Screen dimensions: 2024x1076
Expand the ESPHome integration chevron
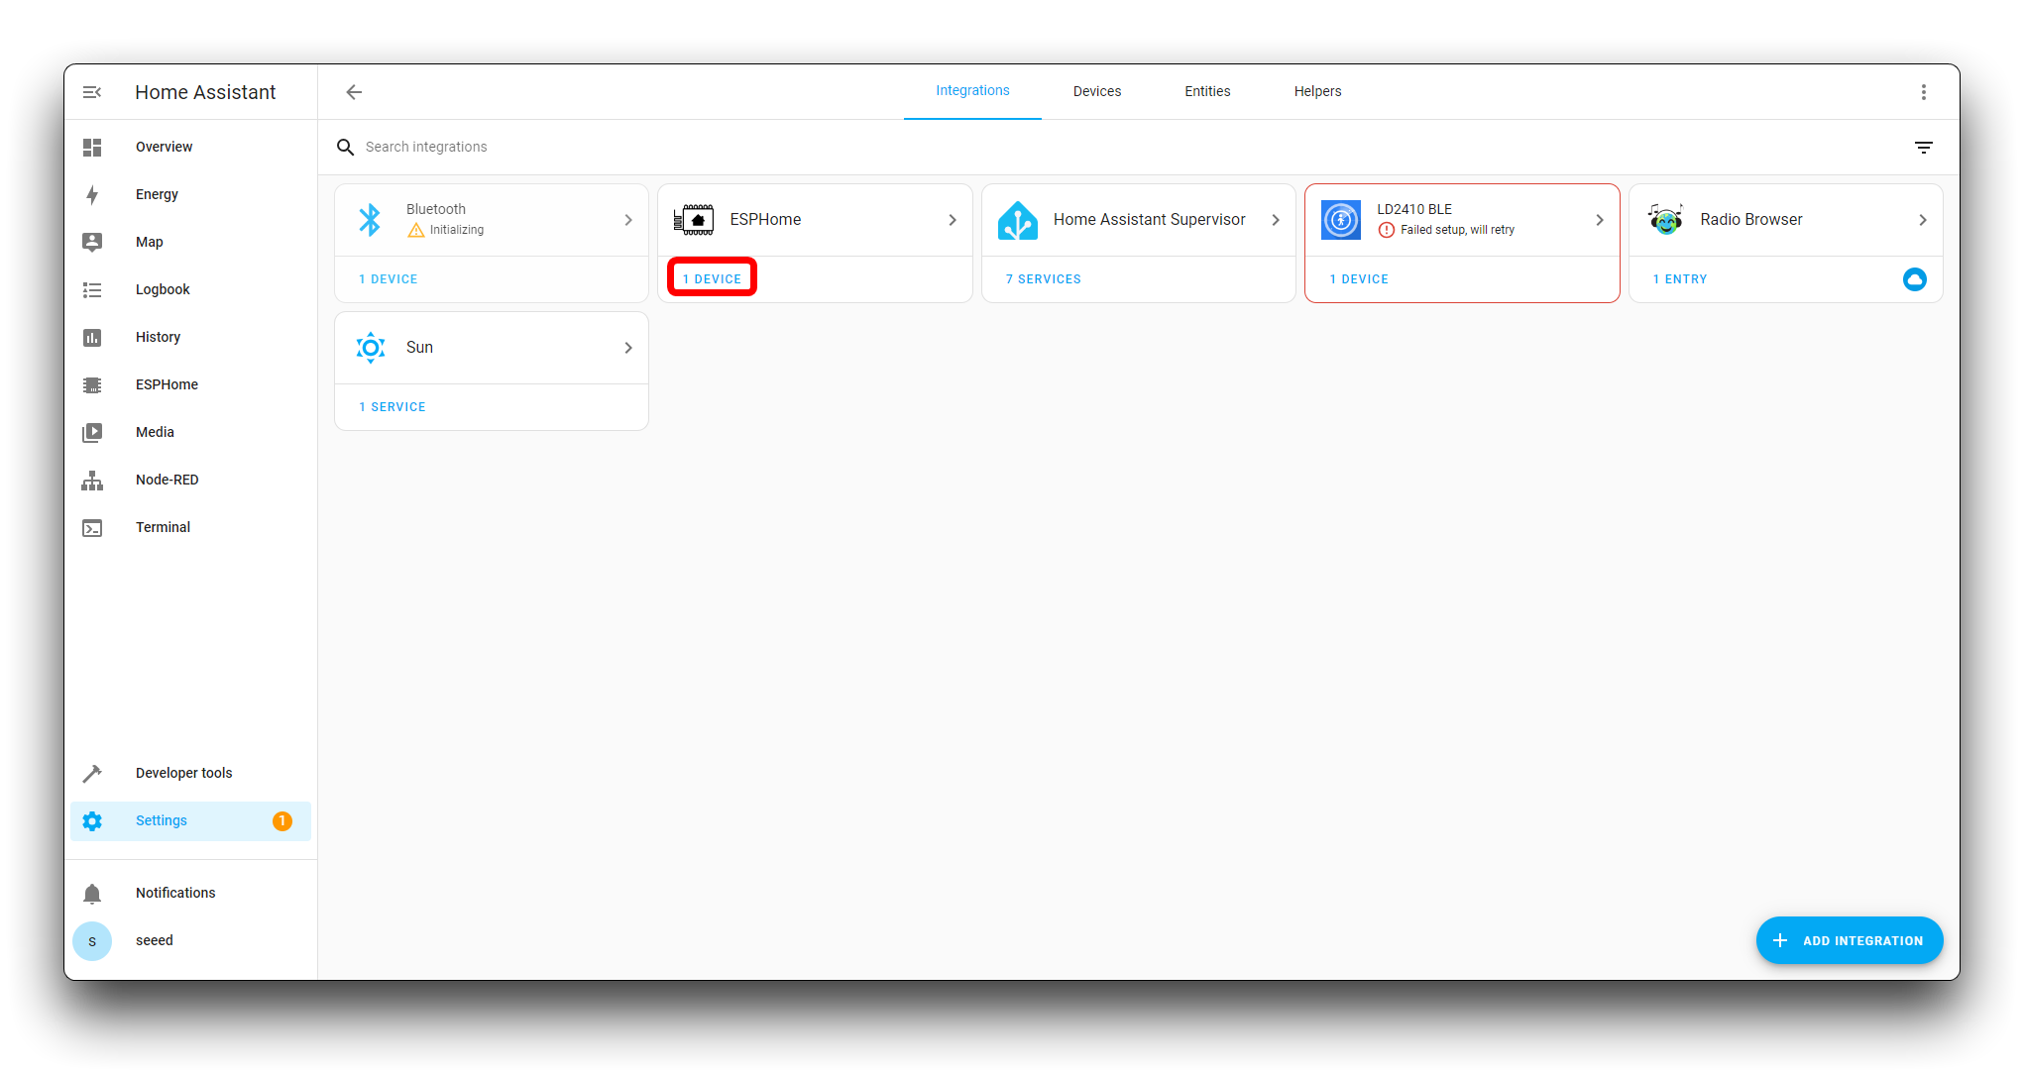point(952,220)
